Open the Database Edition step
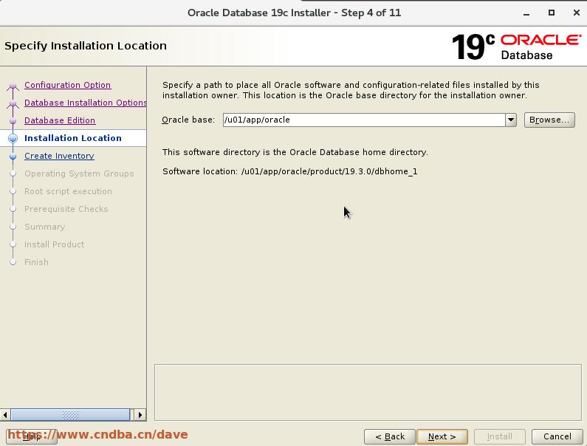This screenshot has width=587, height=446. click(x=60, y=120)
